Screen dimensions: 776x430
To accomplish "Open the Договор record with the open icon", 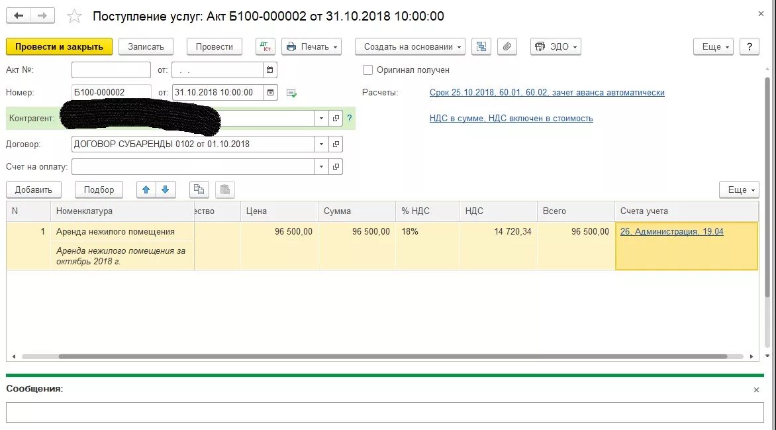I will [x=336, y=144].
